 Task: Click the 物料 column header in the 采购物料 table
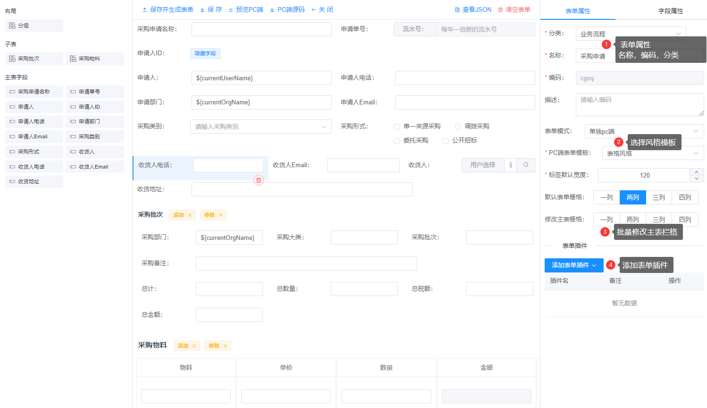tap(186, 367)
